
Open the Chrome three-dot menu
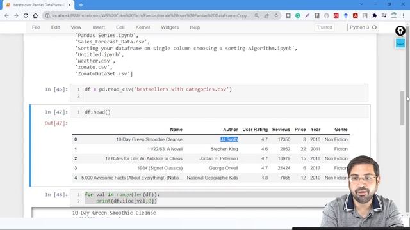click(404, 15)
